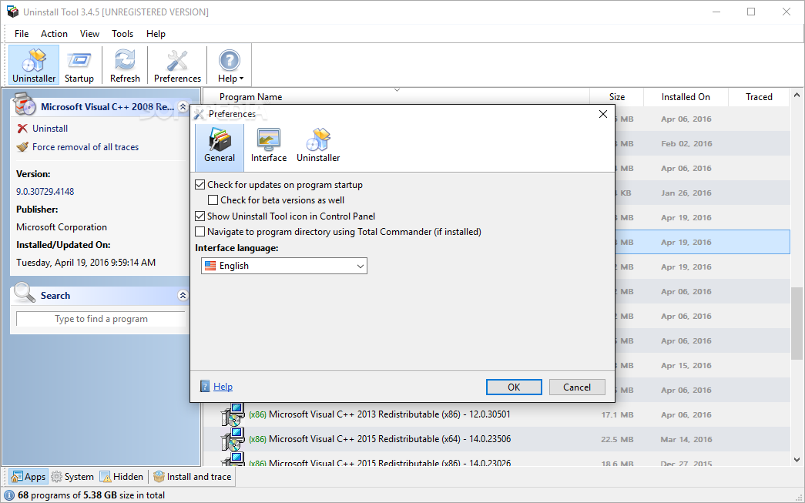Click the Mar 14, 2016 install date
The width and height of the screenshot is (805, 503).
[x=686, y=439]
